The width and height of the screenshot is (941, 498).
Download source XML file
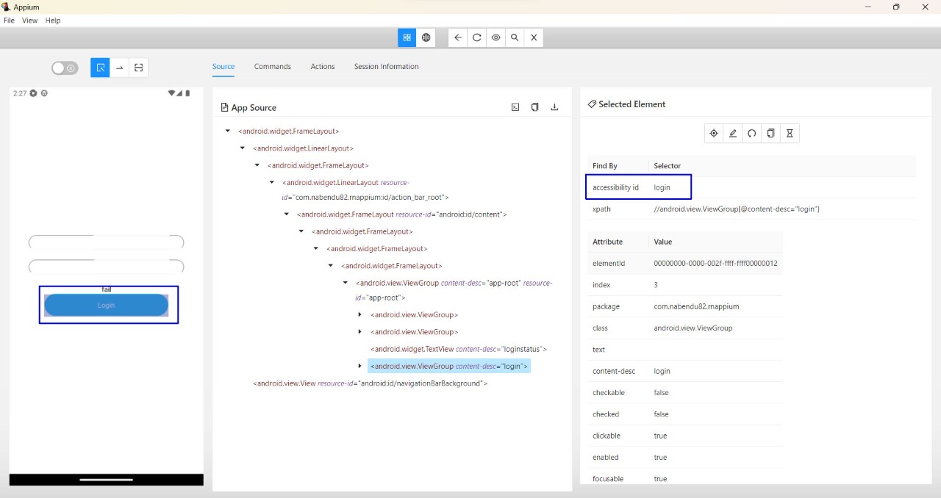click(554, 107)
